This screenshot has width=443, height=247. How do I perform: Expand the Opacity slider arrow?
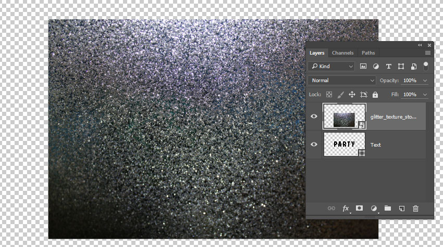tap(425, 81)
